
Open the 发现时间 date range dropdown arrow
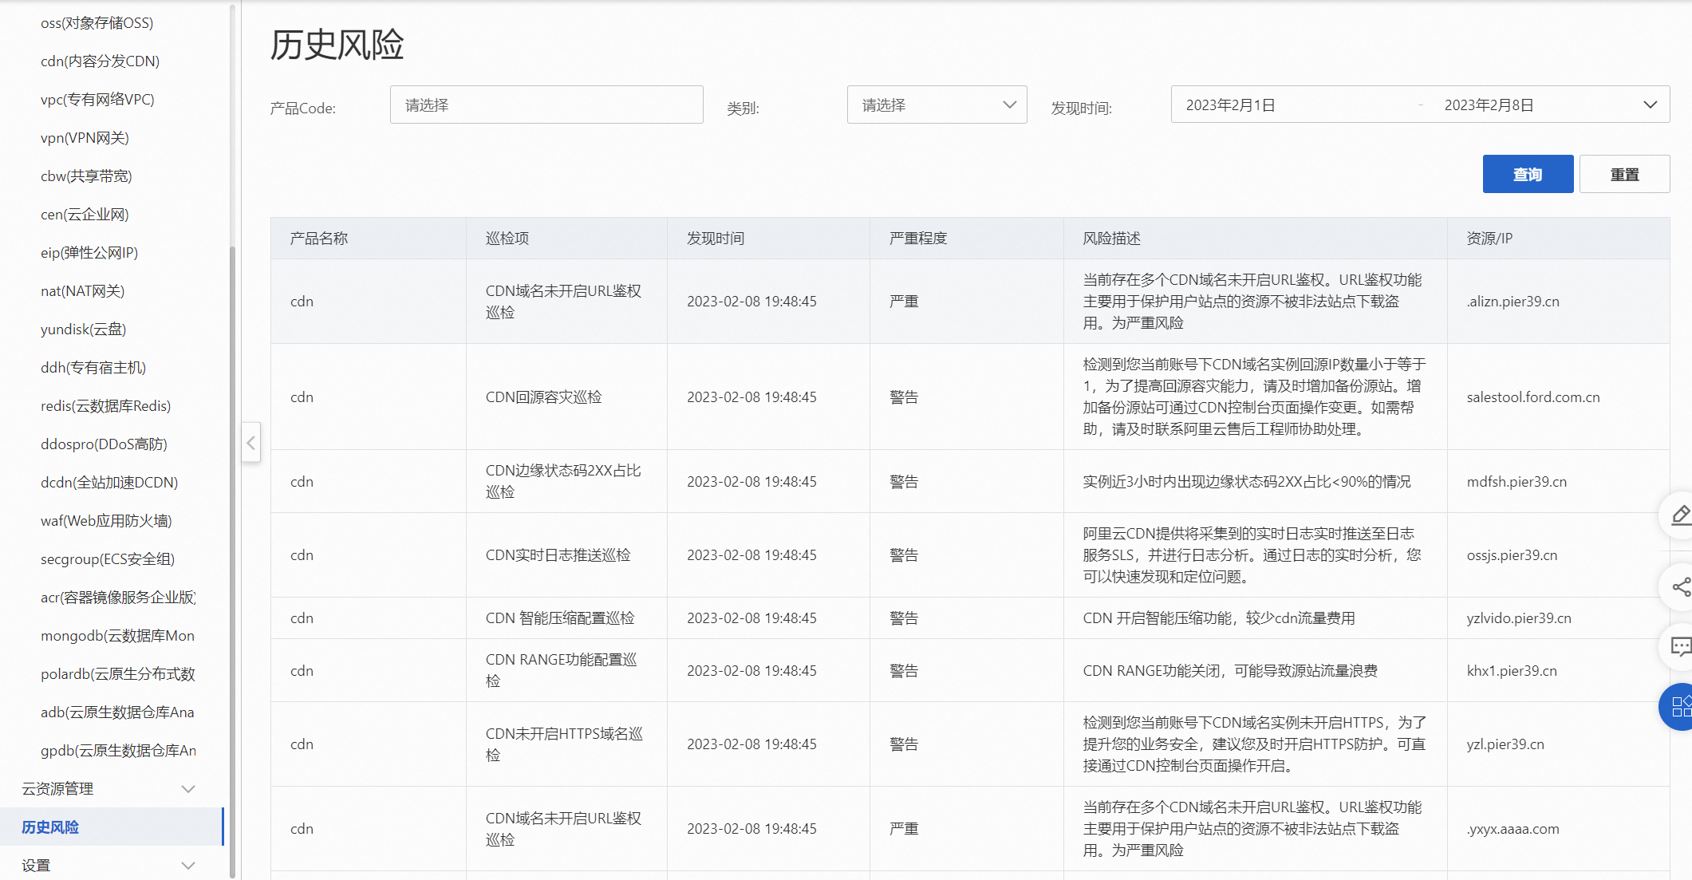click(1651, 105)
